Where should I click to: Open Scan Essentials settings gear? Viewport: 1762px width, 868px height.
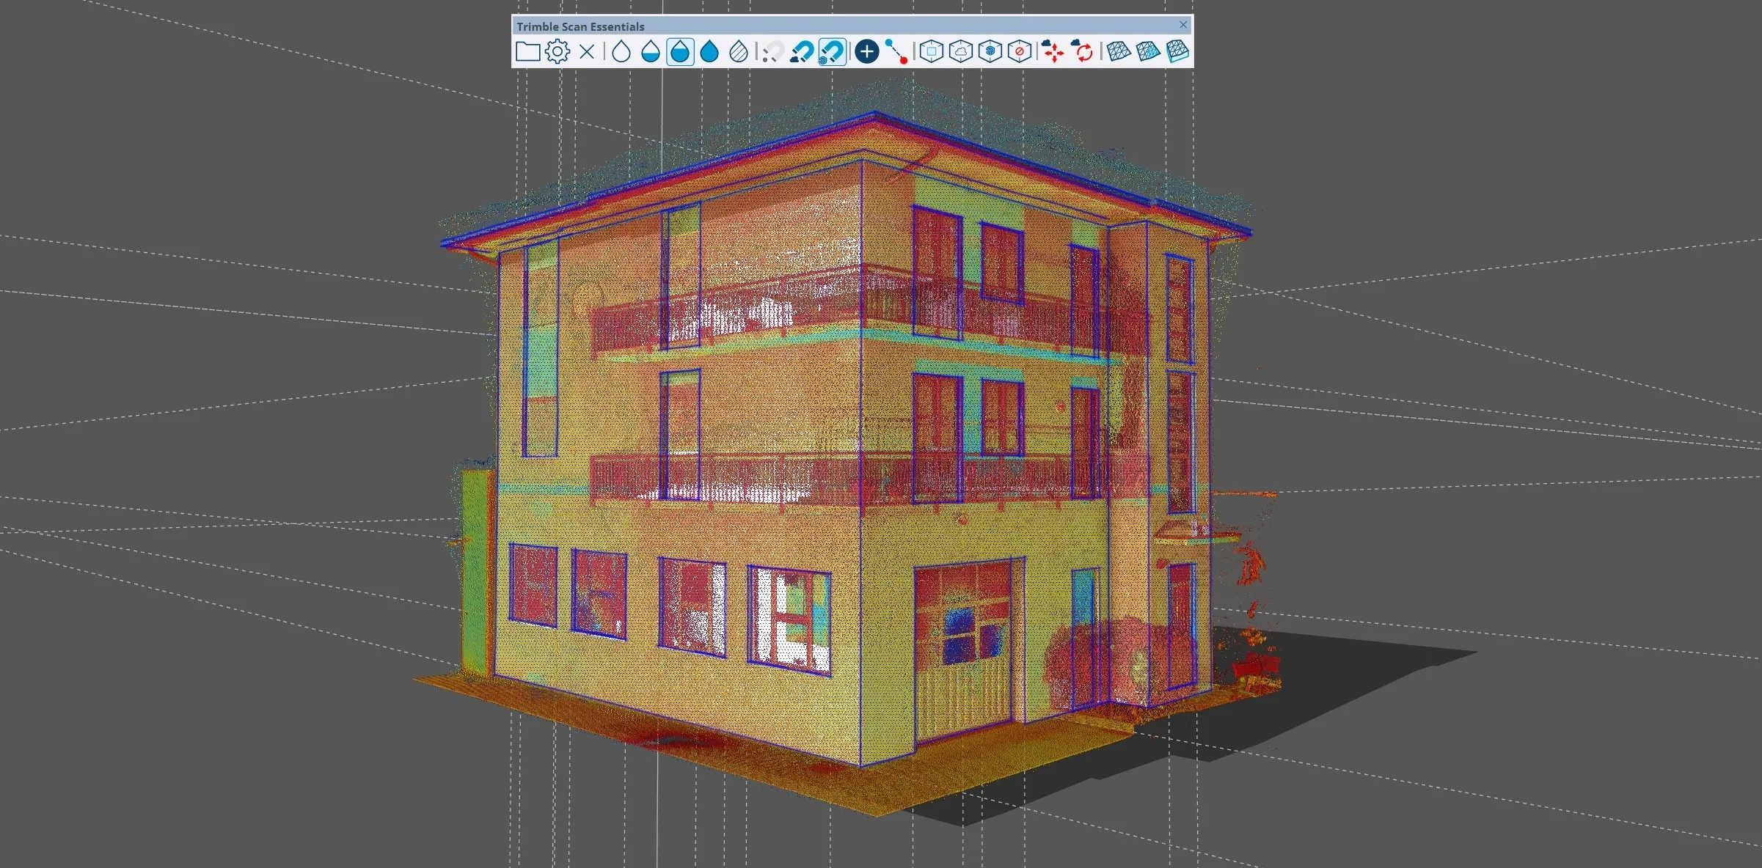click(558, 52)
